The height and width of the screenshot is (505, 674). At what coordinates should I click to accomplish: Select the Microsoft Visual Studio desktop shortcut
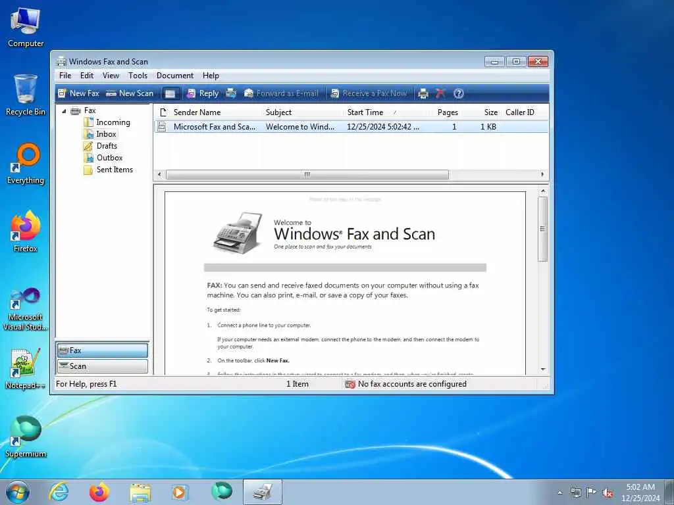[x=26, y=309]
